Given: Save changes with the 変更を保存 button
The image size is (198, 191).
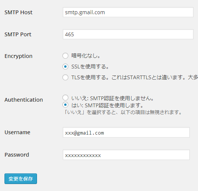Looking at the screenshot, I should tap(21, 179).
